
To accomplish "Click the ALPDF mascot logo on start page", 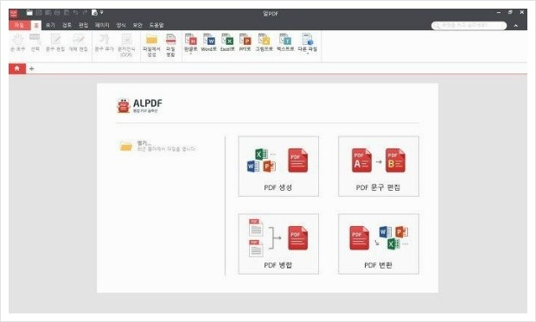I will [x=123, y=105].
